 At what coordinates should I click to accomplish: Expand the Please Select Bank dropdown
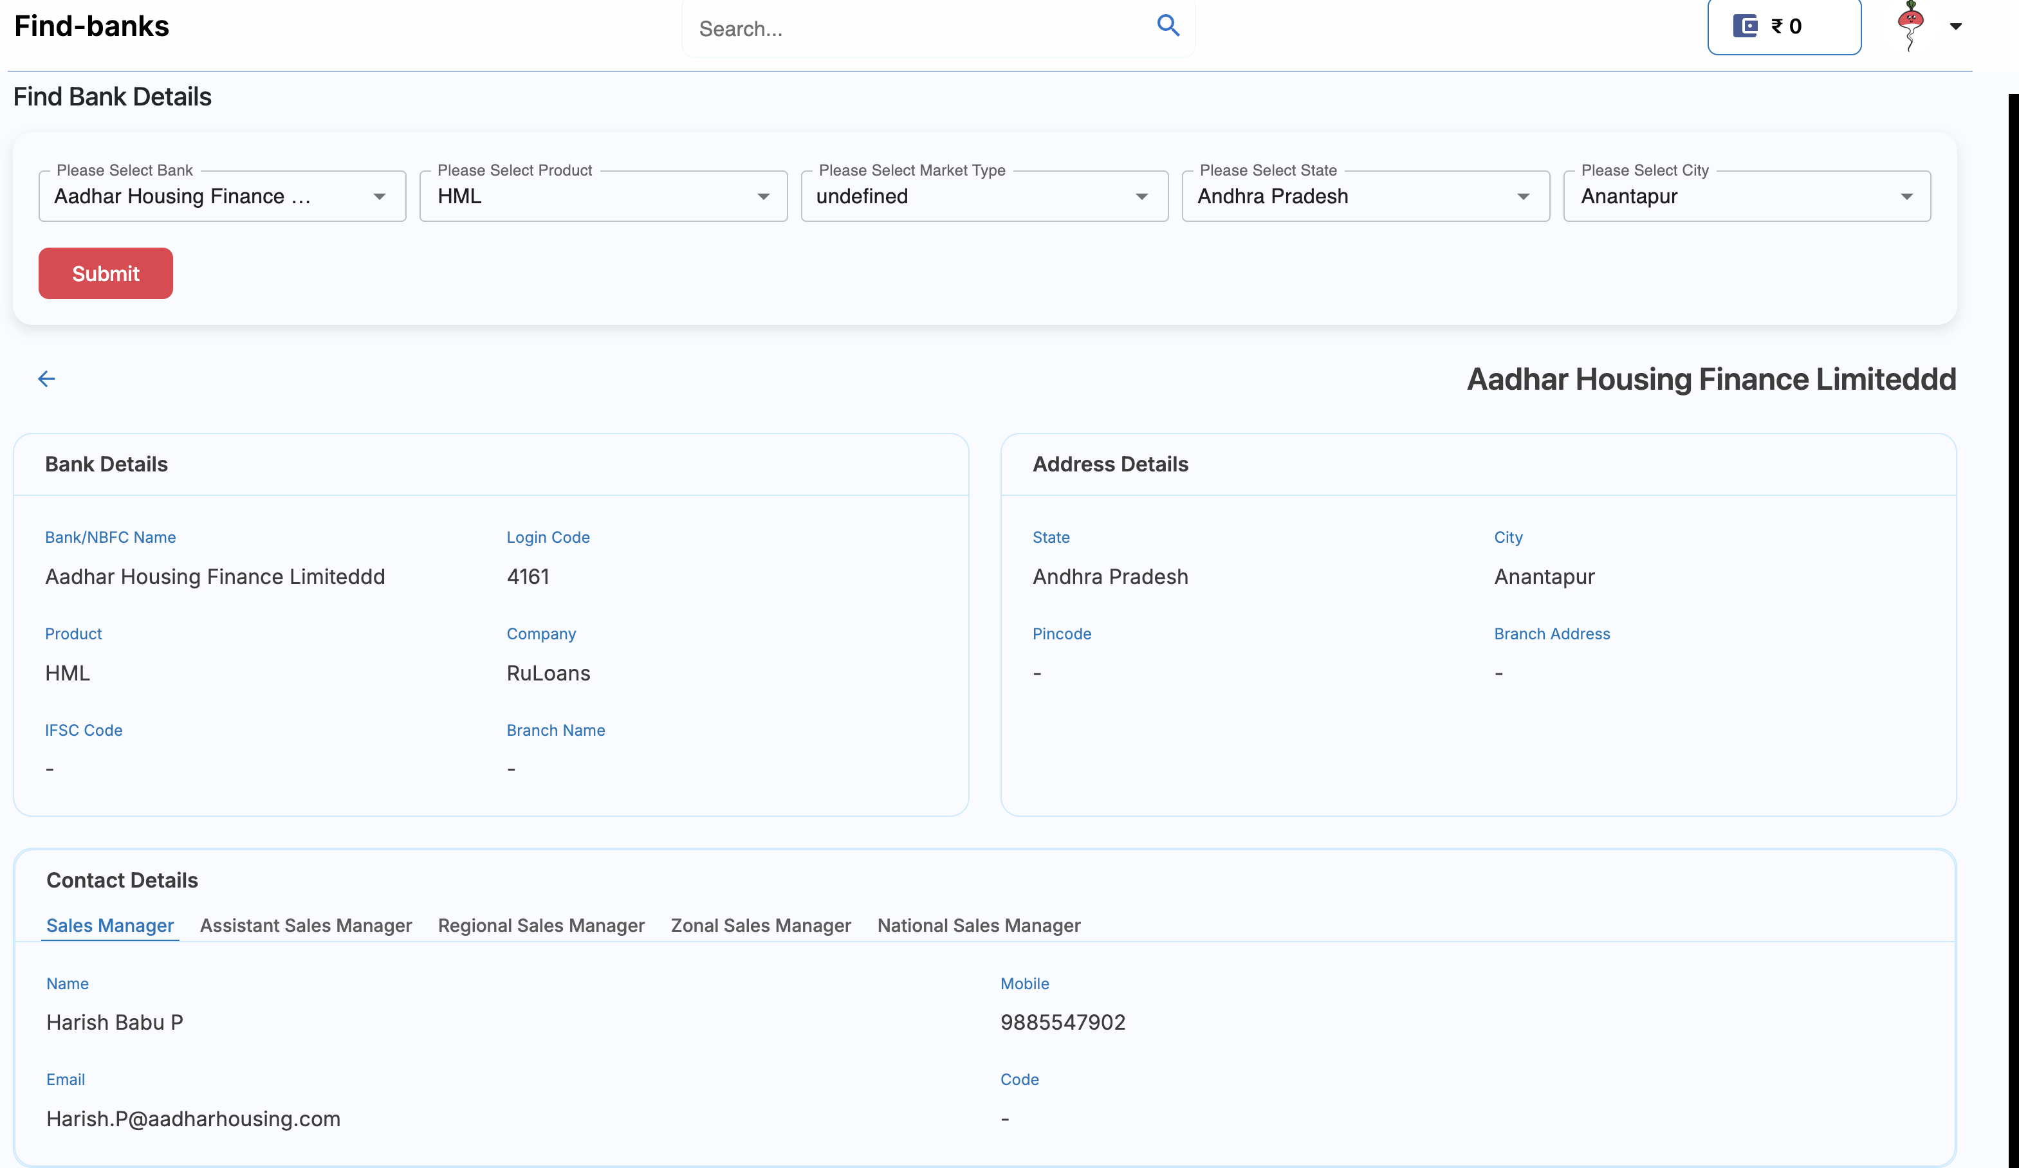coord(222,196)
